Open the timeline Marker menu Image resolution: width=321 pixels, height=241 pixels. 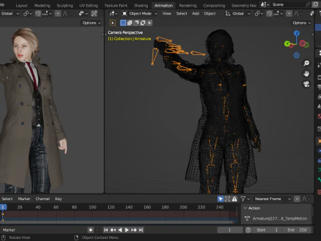pos(24,199)
